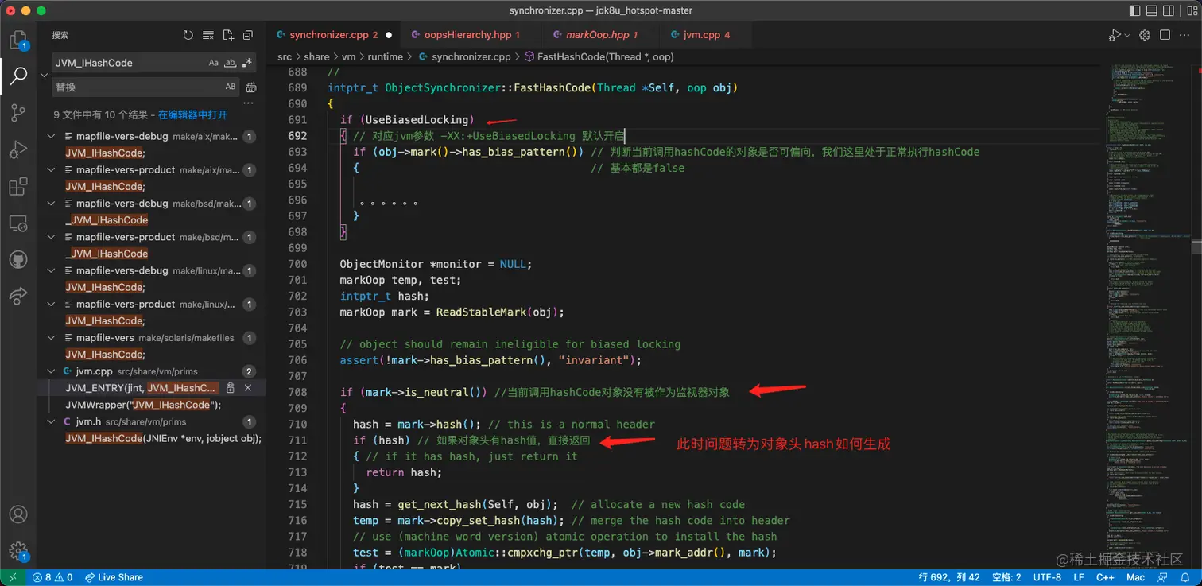Toggle Match Case in search box

coord(213,63)
